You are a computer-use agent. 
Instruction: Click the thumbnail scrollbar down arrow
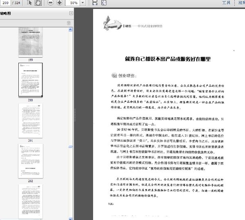71,218
